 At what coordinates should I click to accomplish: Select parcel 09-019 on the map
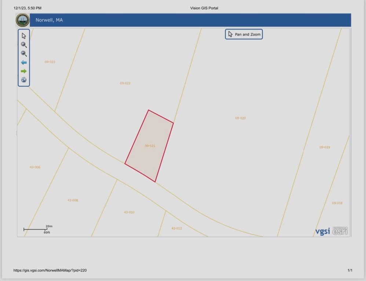point(325,147)
